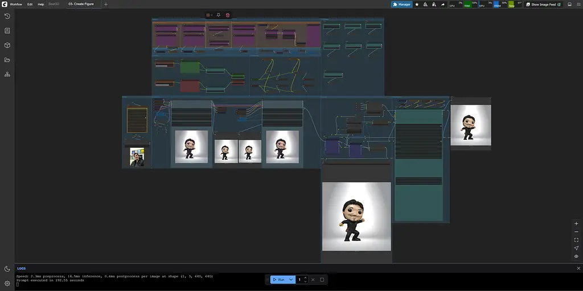Open the Model Library cube icon

7,45
